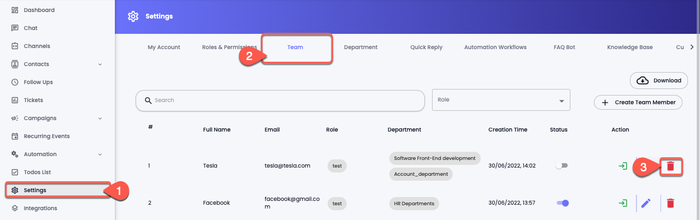This screenshot has width=700, height=220.
Task: Open Automation Workflows tab
Action: coord(495,47)
